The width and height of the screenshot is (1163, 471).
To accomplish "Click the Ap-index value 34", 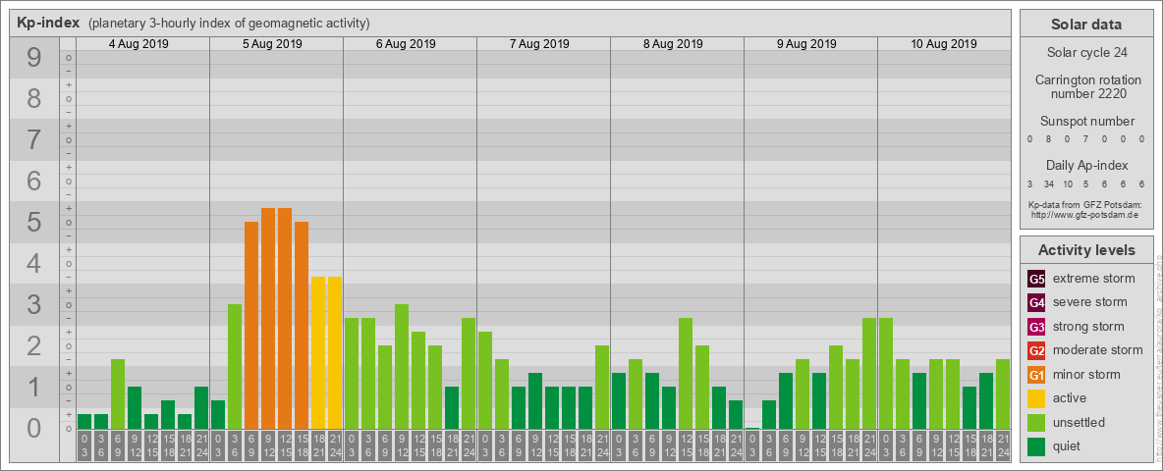I will click(1048, 183).
